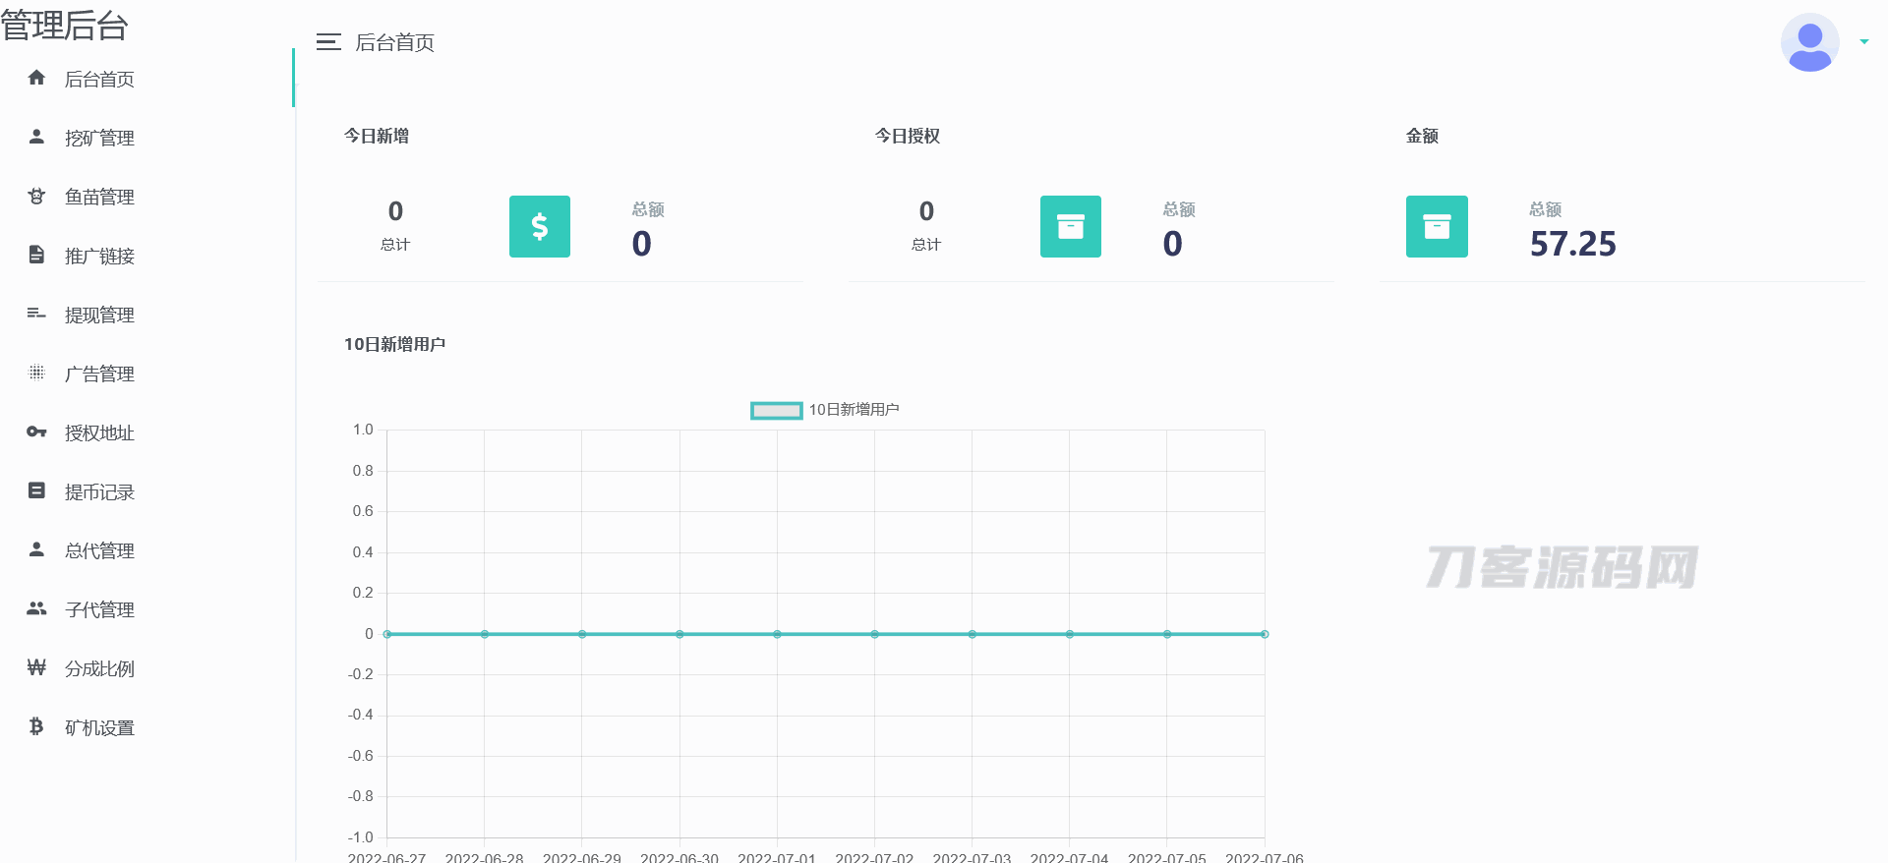Click the key icon beside 授权地址
The image size is (1888, 863).
pos(36,431)
